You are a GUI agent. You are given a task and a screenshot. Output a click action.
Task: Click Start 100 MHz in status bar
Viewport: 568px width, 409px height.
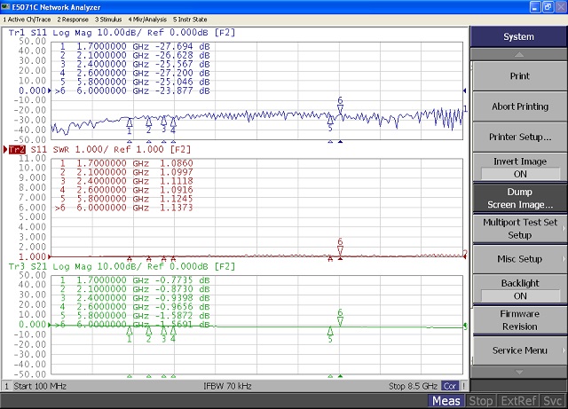point(40,386)
